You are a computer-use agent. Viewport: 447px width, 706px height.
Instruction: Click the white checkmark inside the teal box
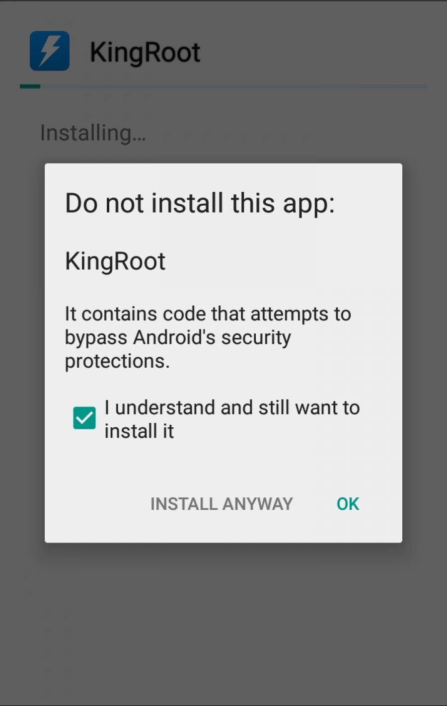coord(84,418)
